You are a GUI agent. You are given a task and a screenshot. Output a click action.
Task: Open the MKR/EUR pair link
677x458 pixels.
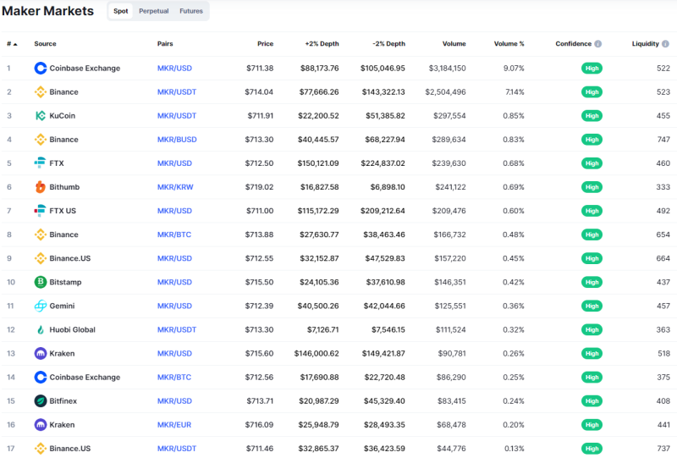[174, 425]
